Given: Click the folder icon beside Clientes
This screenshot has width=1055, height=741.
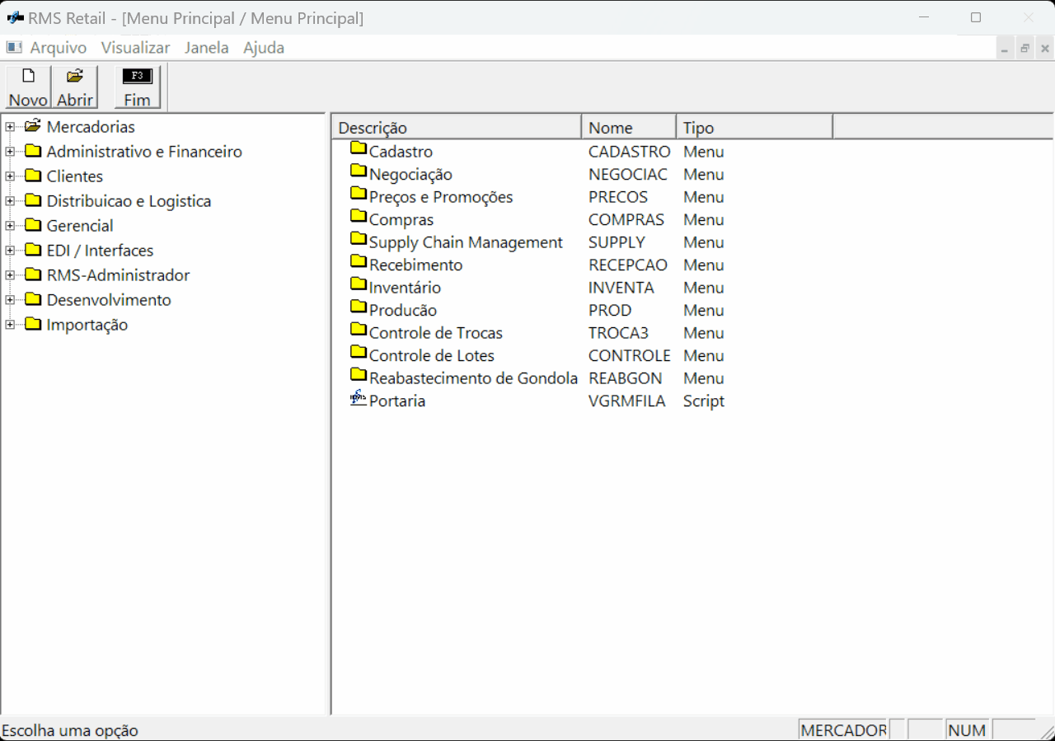Looking at the screenshot, I should (x=33, y=176).
